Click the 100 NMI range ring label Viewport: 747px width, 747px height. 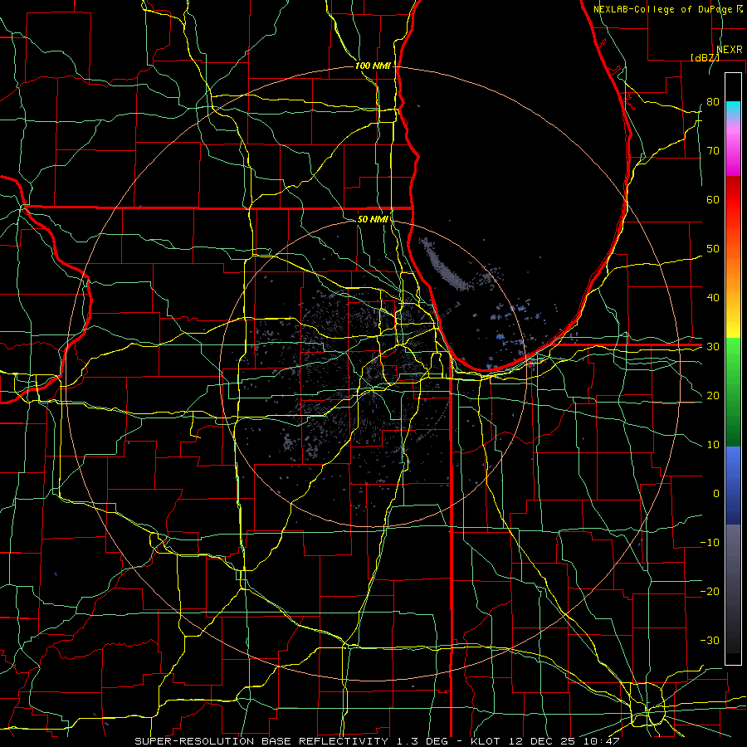tap(373, 66)
